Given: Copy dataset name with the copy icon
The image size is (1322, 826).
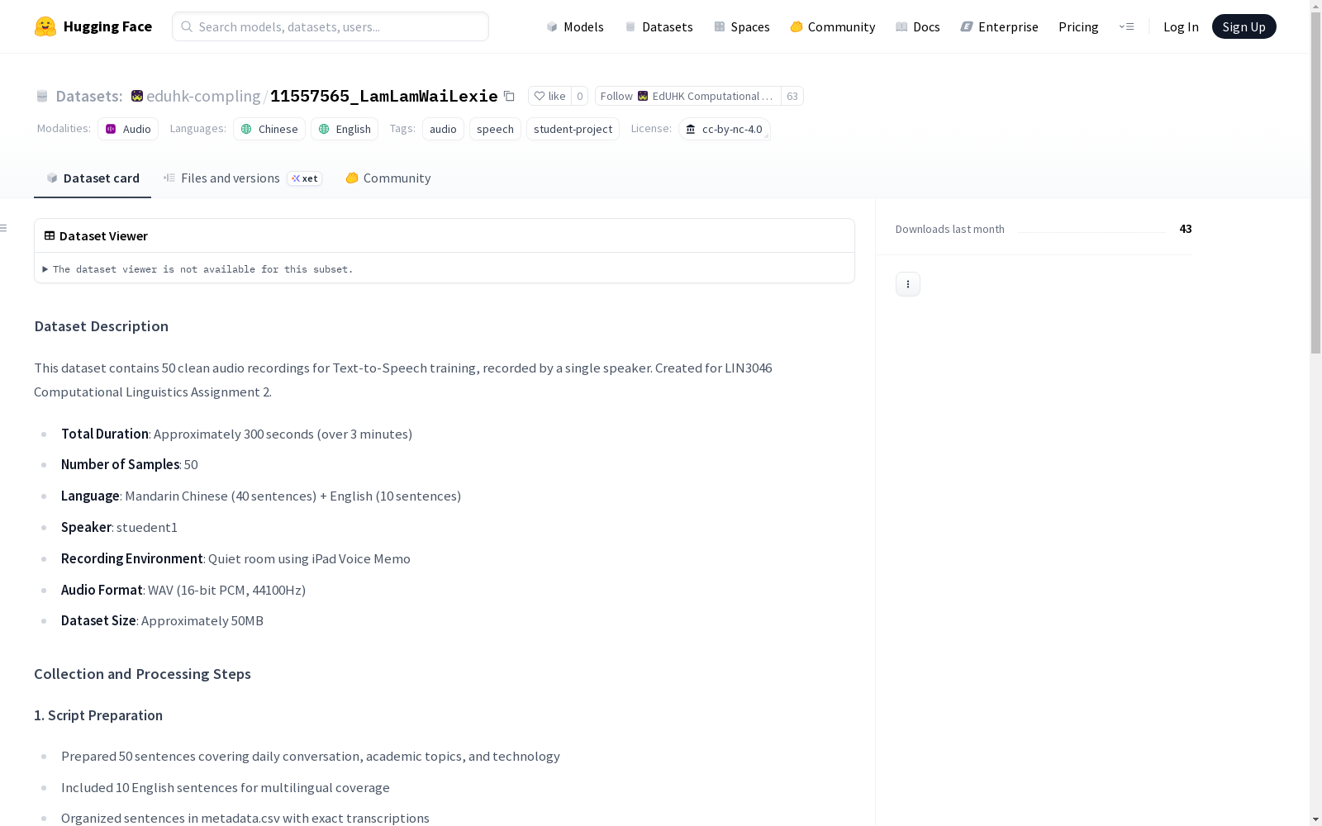Looking at the screenshot, I should (510, 96).
